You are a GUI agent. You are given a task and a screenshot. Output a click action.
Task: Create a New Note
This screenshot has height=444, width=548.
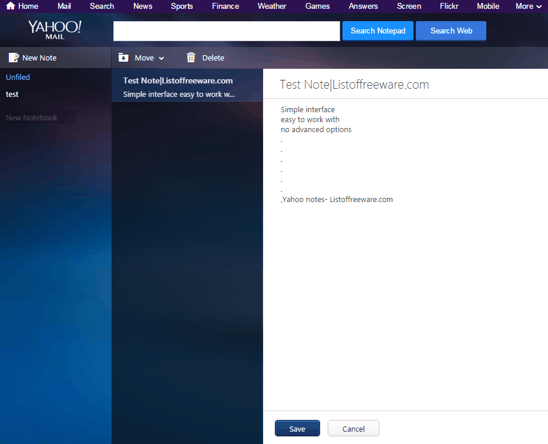(39, 58)
